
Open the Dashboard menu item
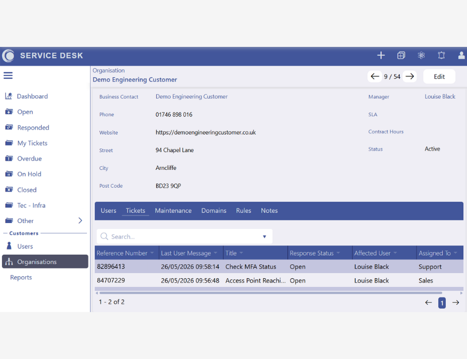click(x=32, y=96)
